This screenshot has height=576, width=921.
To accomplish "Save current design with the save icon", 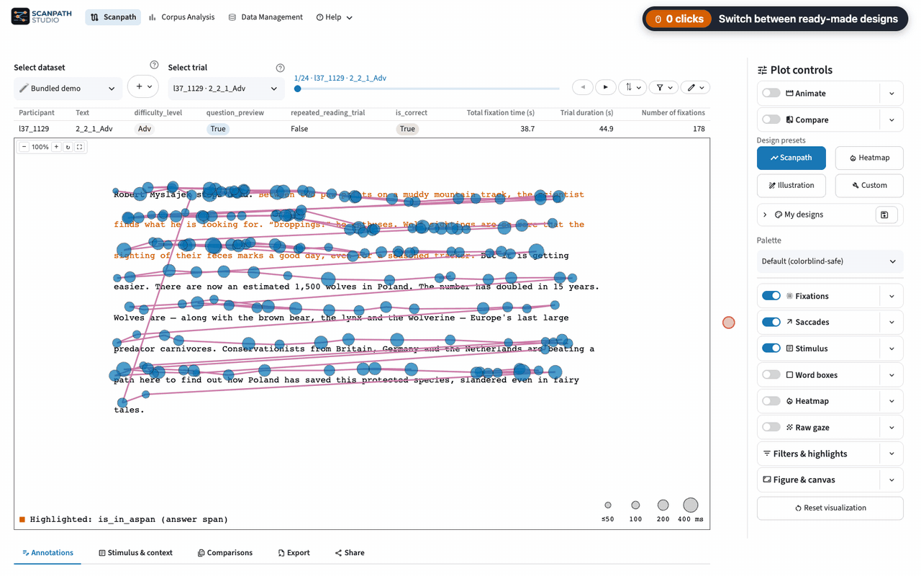I will 885,215.
